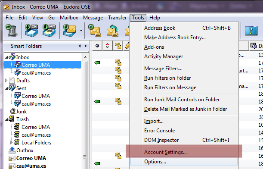Select cau@uma.es under Trash
The height and width of the screenshot is (169, 263).
coord(36,135)
